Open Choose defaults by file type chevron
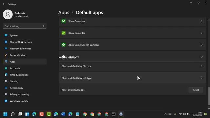 pyautogui.click(x=202, y=66)
